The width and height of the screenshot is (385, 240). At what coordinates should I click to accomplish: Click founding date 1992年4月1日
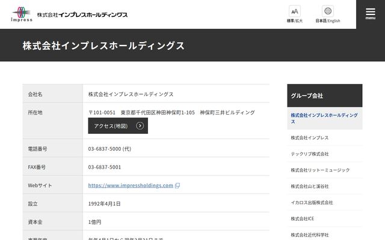pyautogui.click(x=104, y=204)
